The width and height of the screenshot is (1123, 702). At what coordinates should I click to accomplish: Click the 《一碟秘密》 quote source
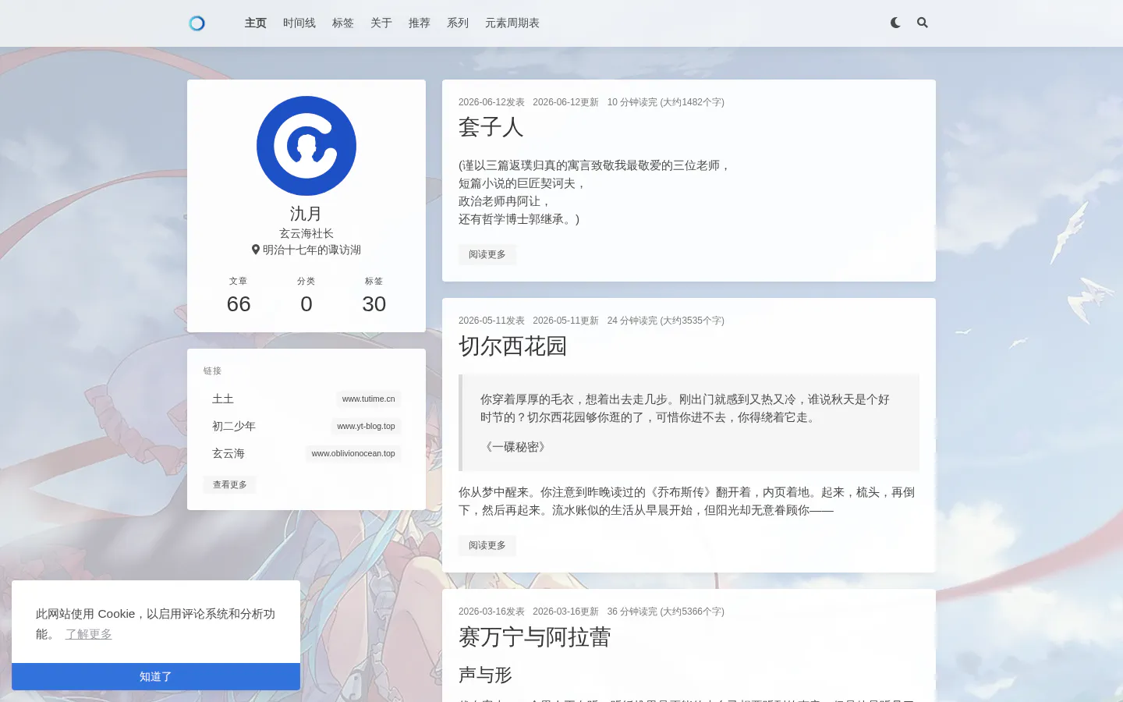(x=515, y=447)
